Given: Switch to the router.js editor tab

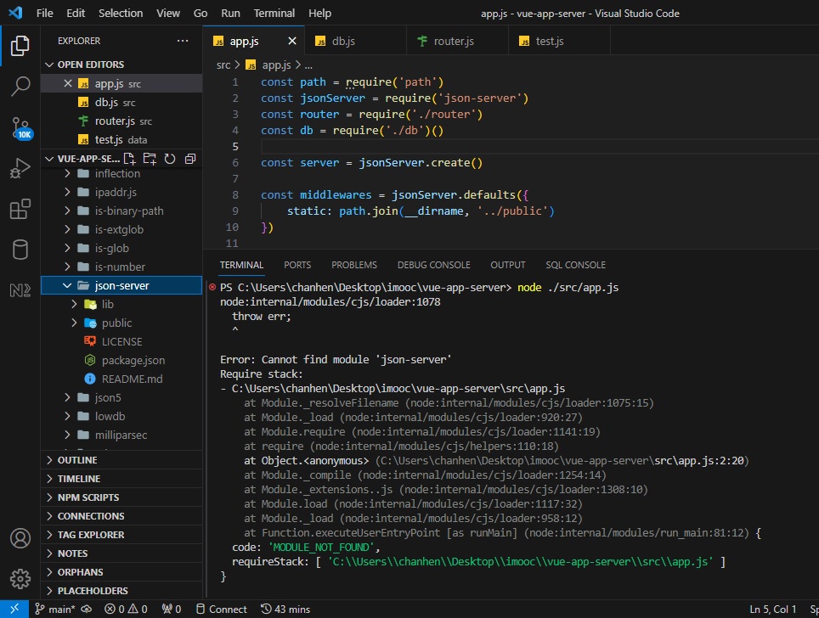Looking at the screenshot, I should pos(454,41).
